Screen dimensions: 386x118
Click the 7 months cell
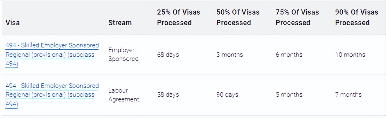[x=349, y=95]
